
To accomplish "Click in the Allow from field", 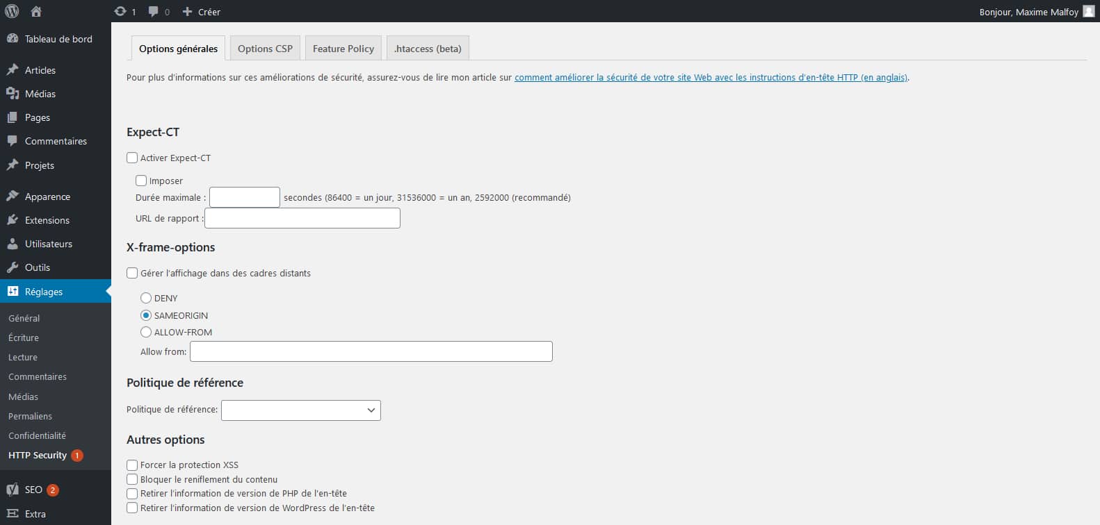I will (371, 351).
